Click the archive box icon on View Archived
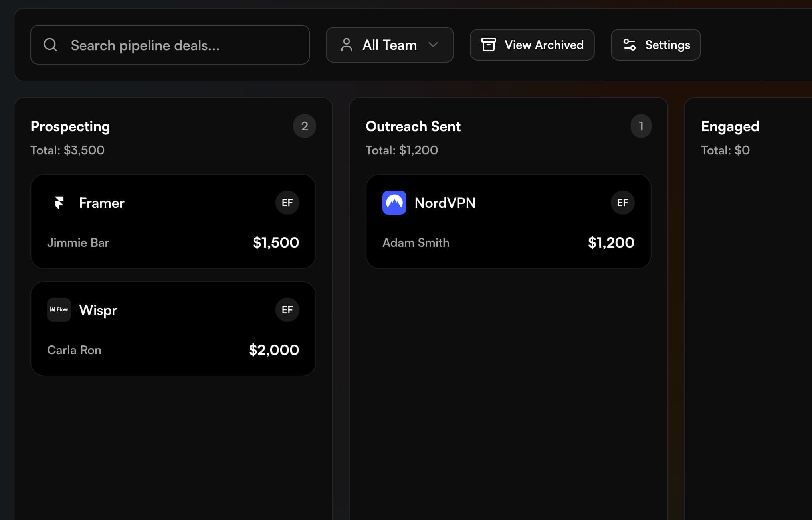 [x=489, y=45]
